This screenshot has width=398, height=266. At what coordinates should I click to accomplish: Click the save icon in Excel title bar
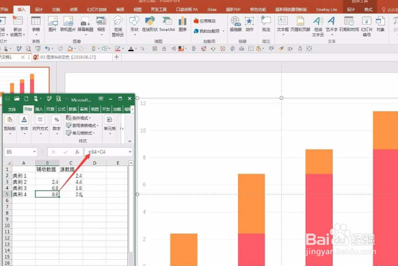[x=8, y=98]
